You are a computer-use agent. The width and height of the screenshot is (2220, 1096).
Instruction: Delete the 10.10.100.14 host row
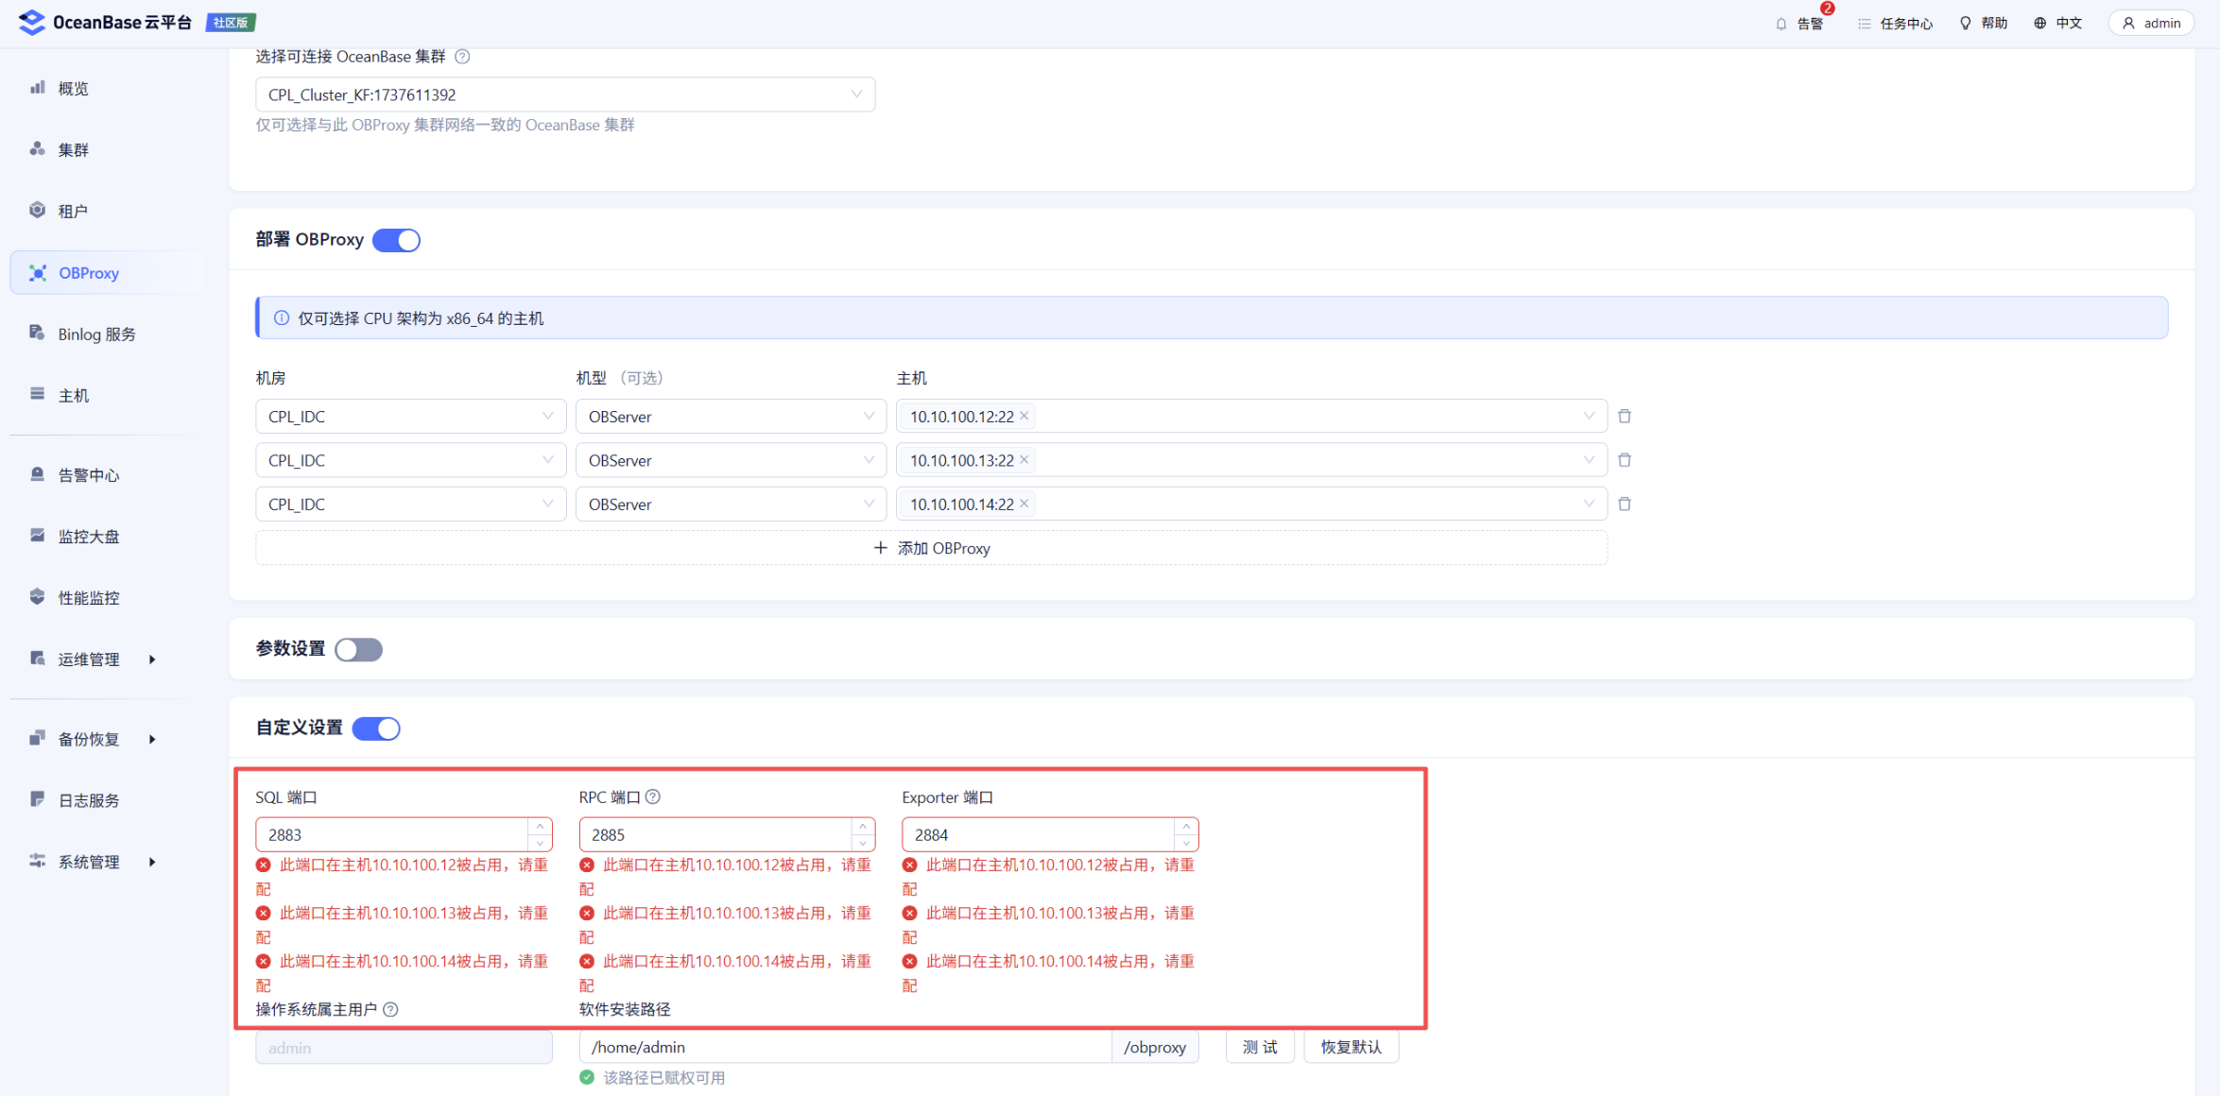pos(1625,504)
